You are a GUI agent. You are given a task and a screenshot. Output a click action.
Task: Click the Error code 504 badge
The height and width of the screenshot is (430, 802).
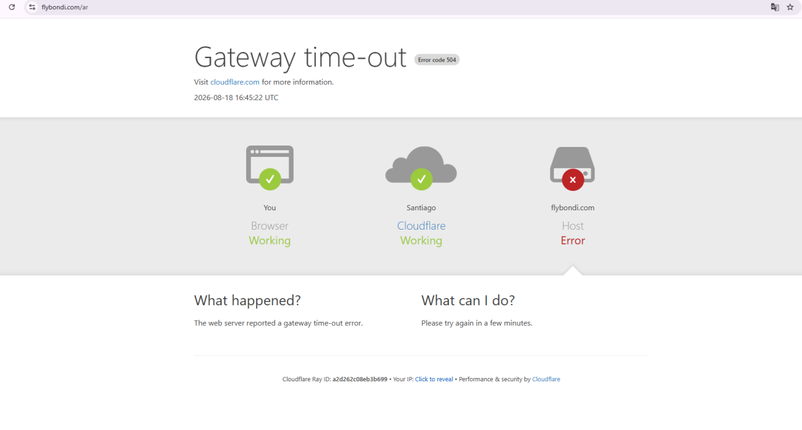pyautogui.click(x=437, y=59)
